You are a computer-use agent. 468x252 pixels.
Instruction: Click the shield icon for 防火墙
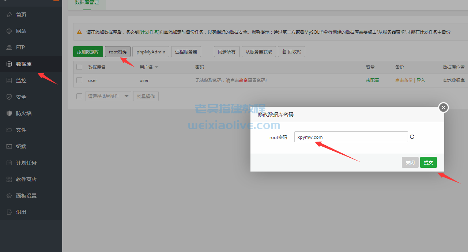click(10, 113)
